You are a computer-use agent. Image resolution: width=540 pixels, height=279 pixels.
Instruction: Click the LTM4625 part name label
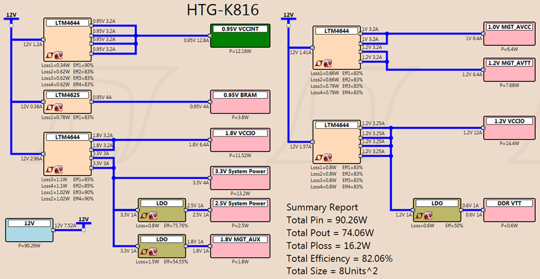click(x=67, y=95)
